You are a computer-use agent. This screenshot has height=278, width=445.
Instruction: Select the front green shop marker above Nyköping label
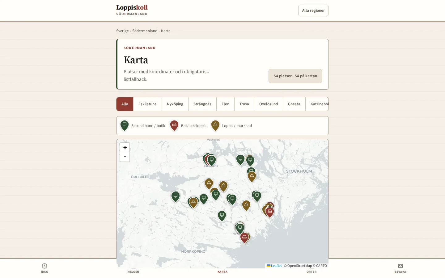click(x=240, y=228)
